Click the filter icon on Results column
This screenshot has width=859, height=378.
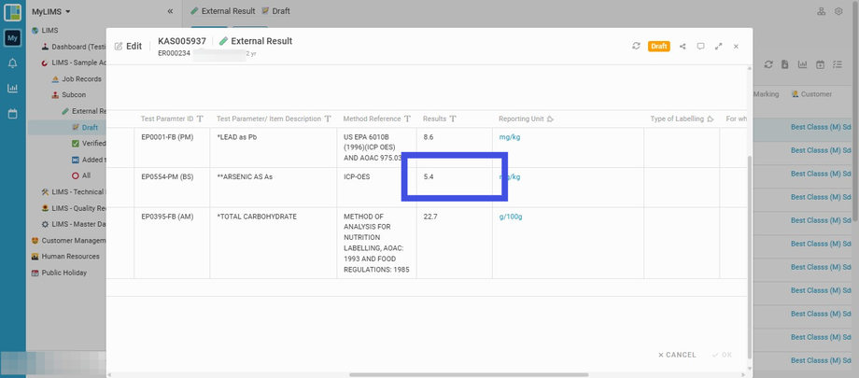453,119
